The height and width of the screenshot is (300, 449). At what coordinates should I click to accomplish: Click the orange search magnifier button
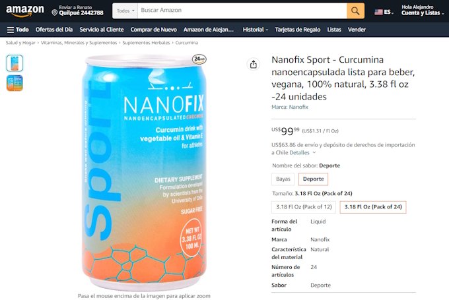[x=355, y=11]
